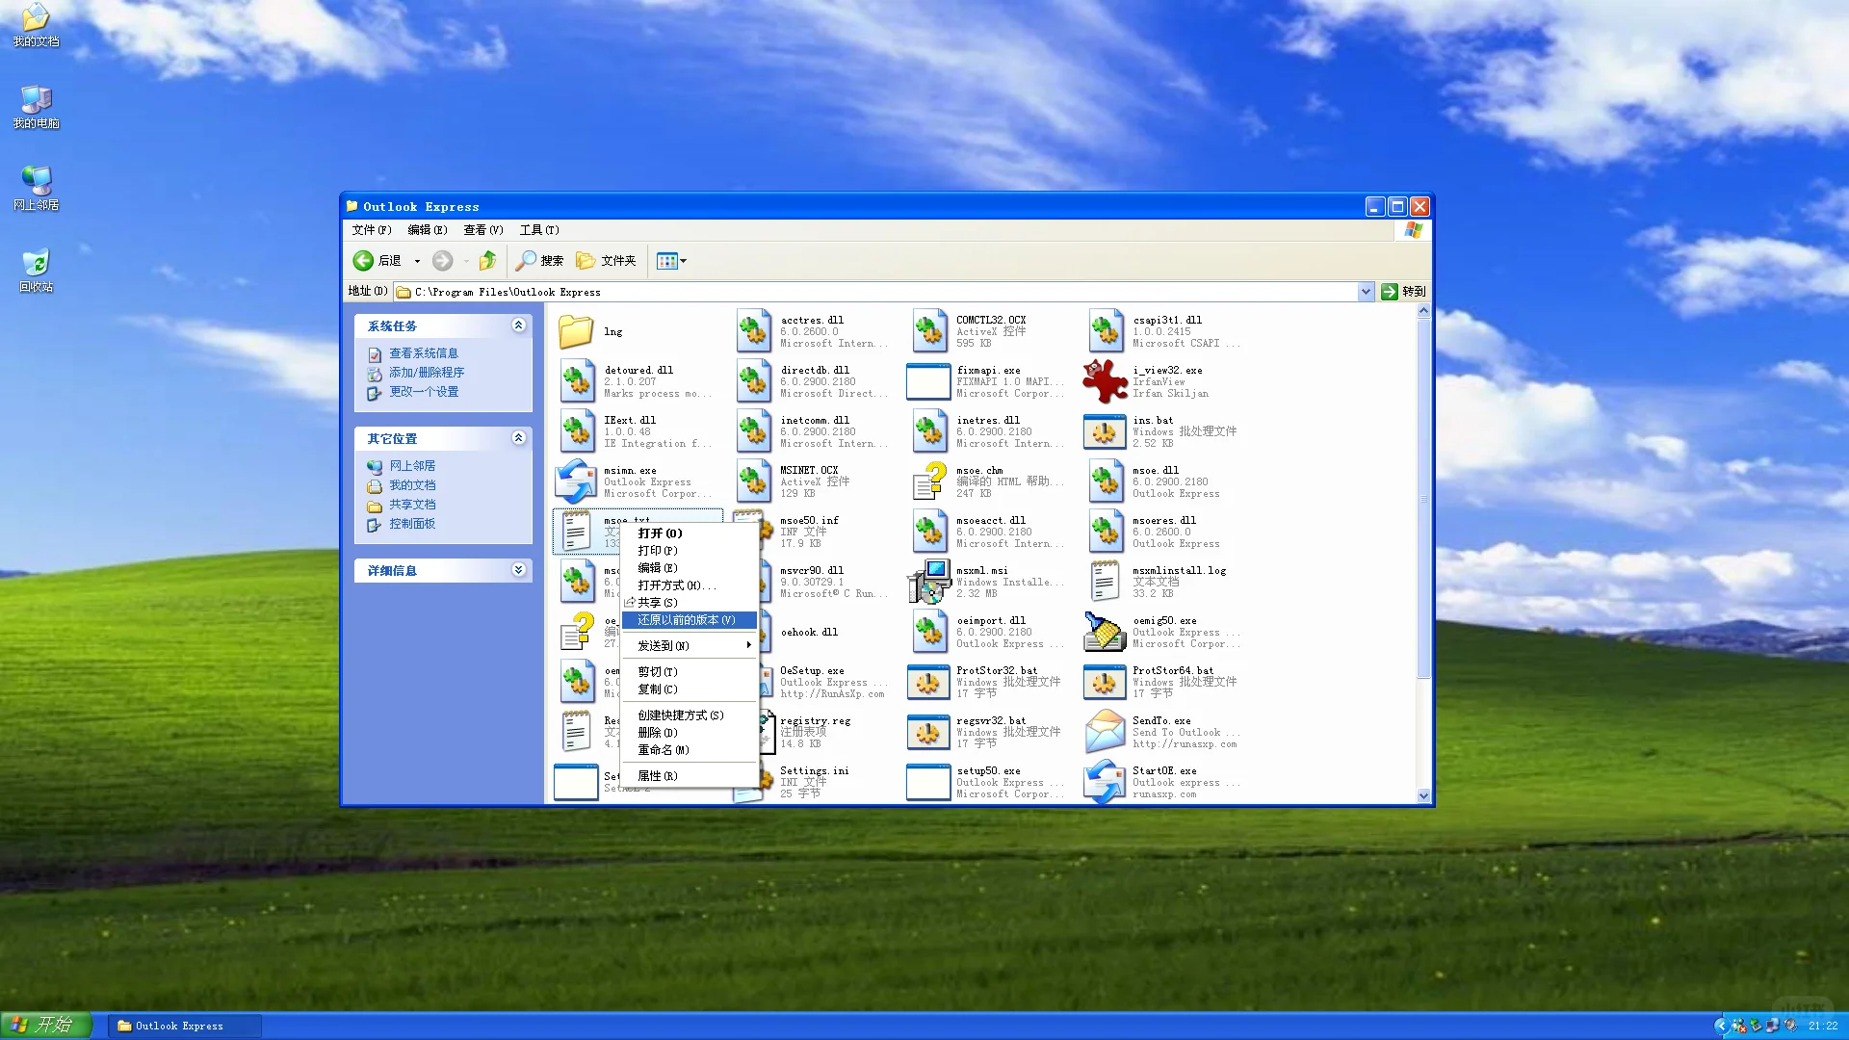The height and width of the screenshot is (1040, 1849).
Task: Open the address bar dropdown
Action: (x=1366, y=291)
